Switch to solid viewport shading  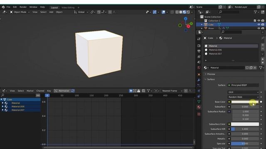[181, 12]
